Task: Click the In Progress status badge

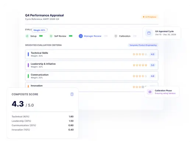Action: click(150, 17)
